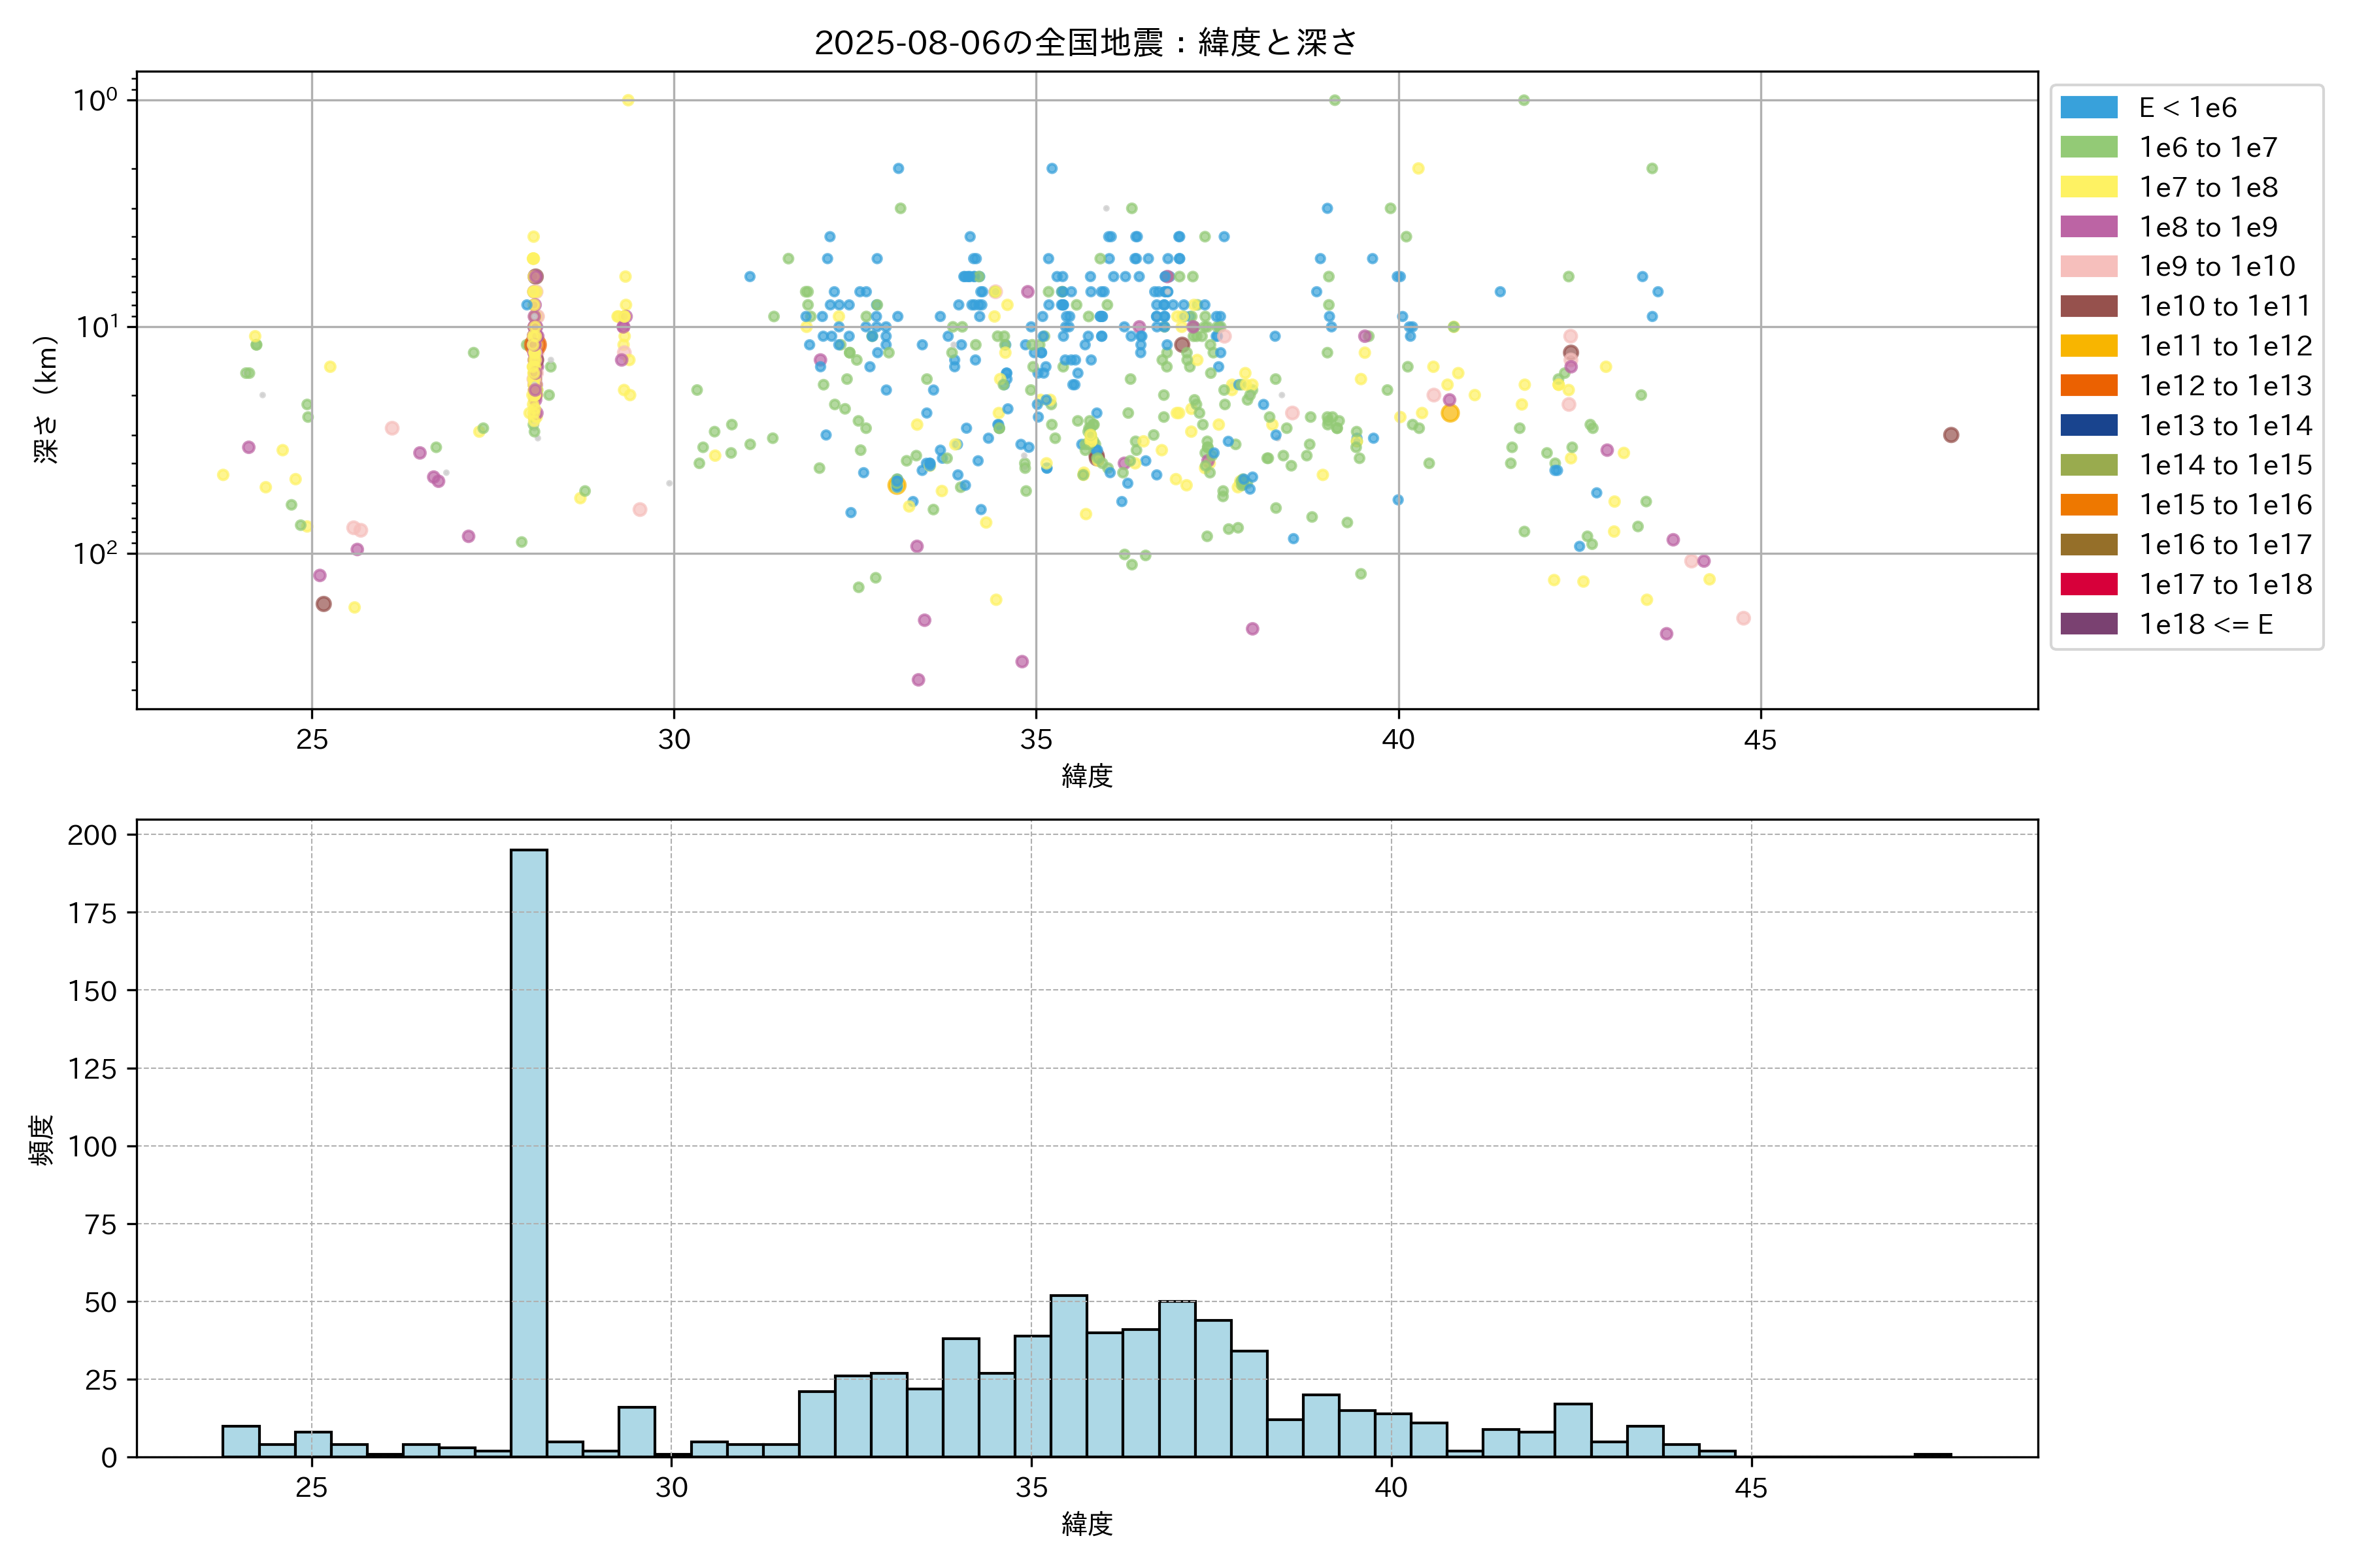Click the red 1e17 to 1e18 legend swatch
This screenshot has width=2353, height=1568.
(2089, 584)
